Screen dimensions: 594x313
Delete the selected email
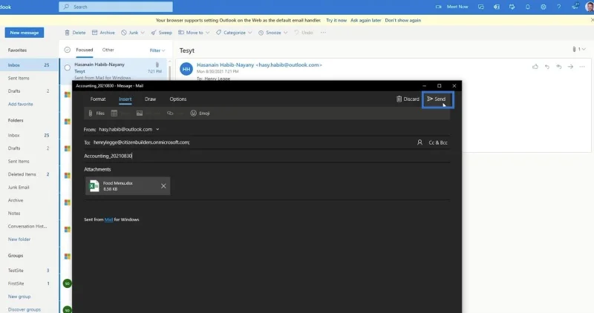[x=75, y=33]
